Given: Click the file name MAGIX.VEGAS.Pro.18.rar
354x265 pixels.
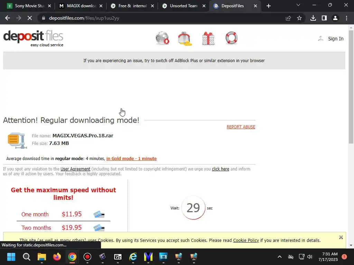Looking at the screenshot, I should [x=83, y=136].
